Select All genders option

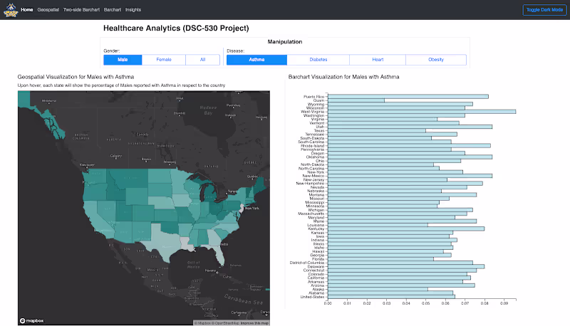point(202,60)
